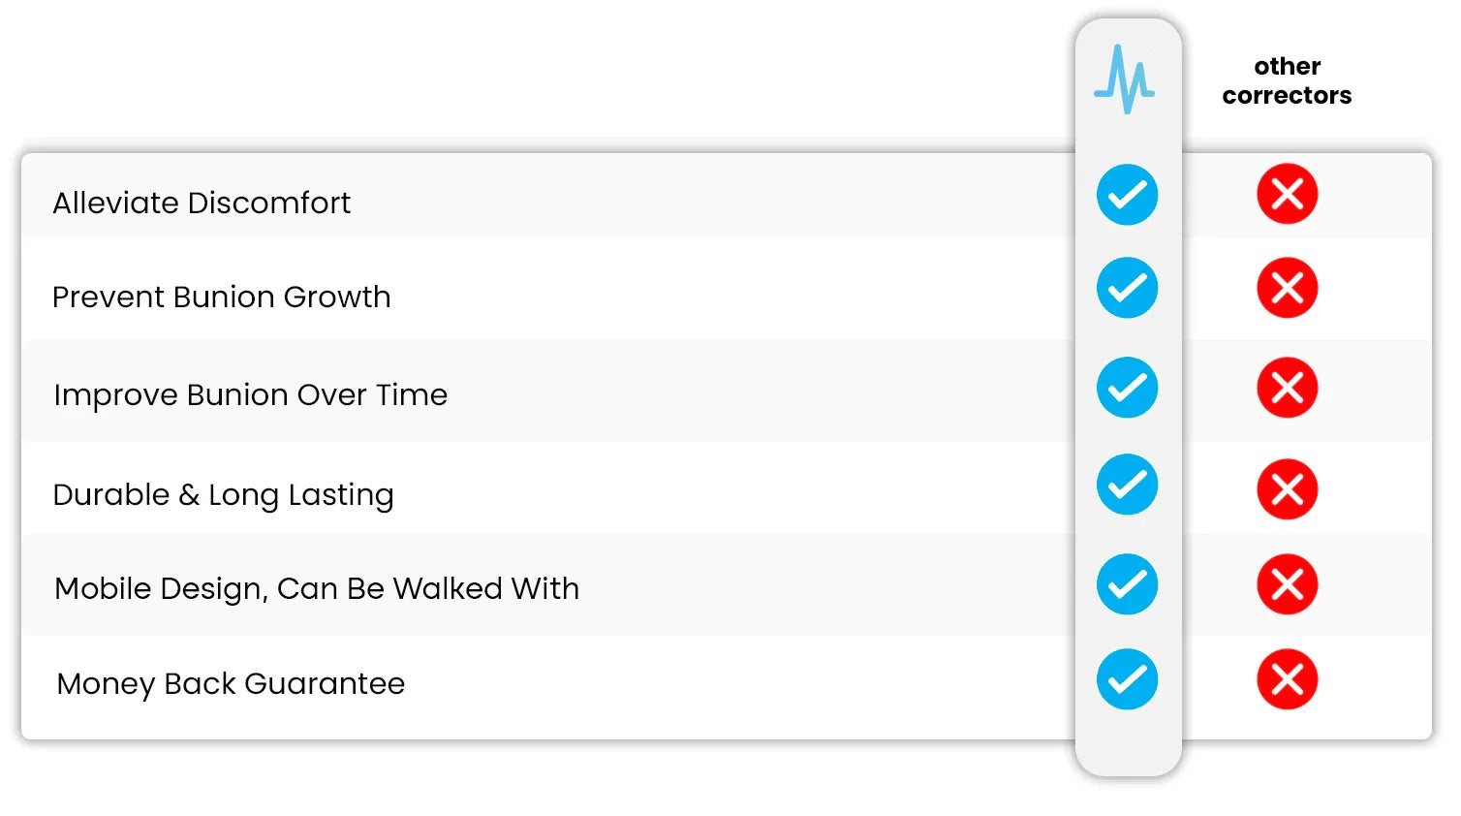Select the "Alleviate Discomfort" feature text
The image size is (1461, 816).
tap(202, 203)
